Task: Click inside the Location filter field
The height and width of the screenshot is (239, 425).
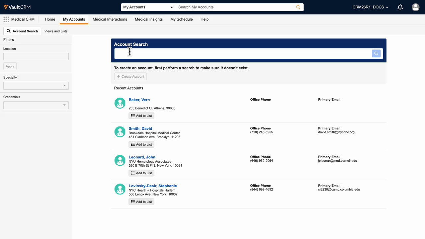Action: (x=36, y=56)
